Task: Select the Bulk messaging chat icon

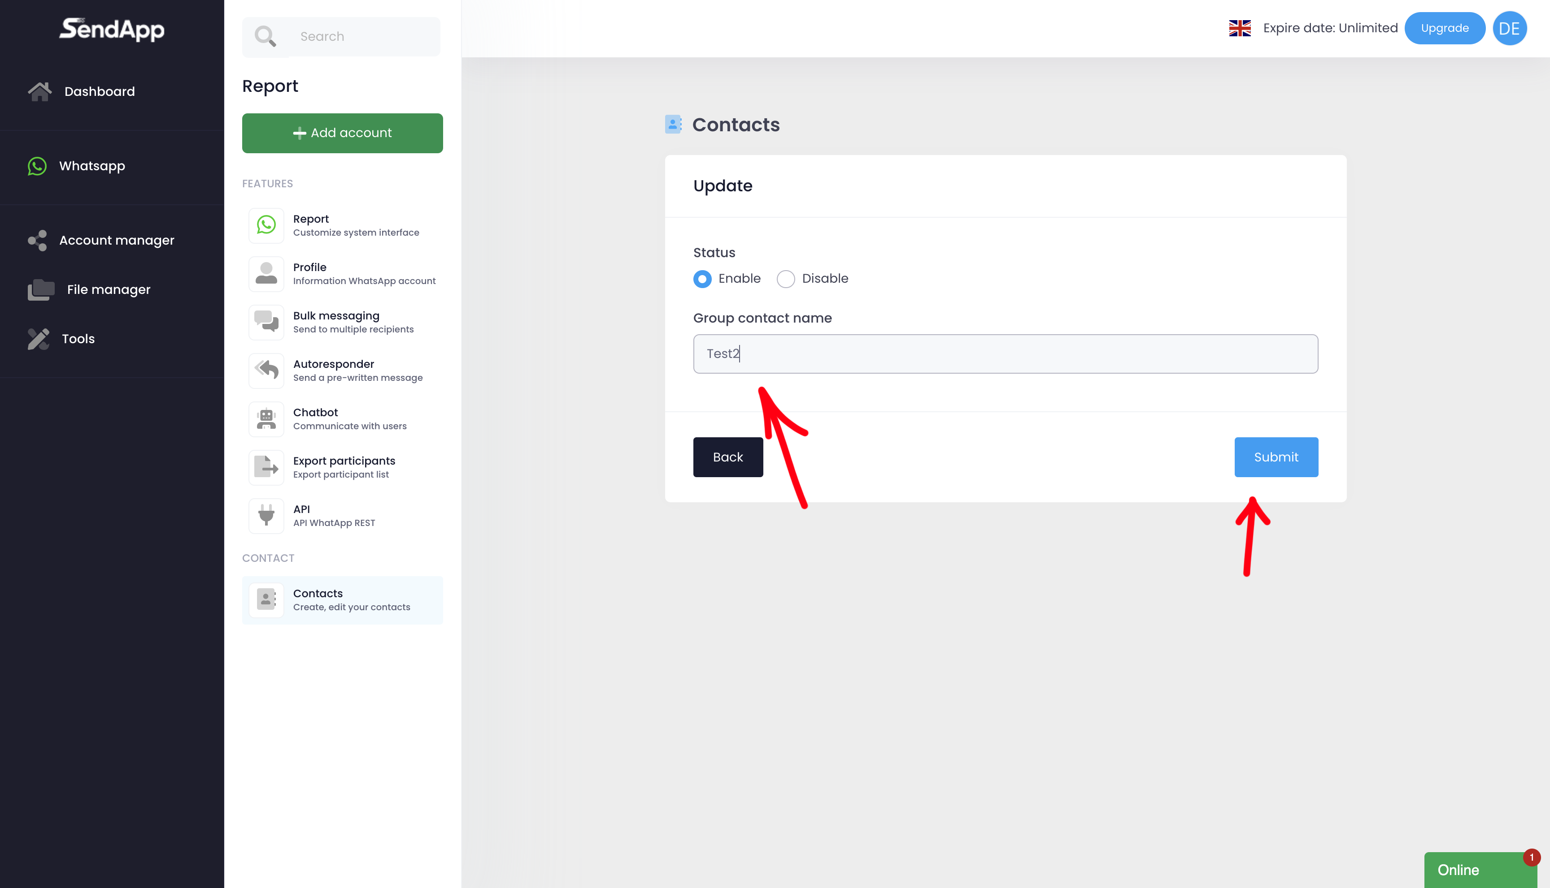Action: point(266,322)
